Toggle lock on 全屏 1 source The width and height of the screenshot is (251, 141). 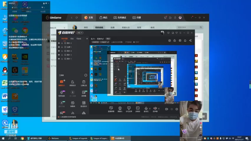[62, 47]
